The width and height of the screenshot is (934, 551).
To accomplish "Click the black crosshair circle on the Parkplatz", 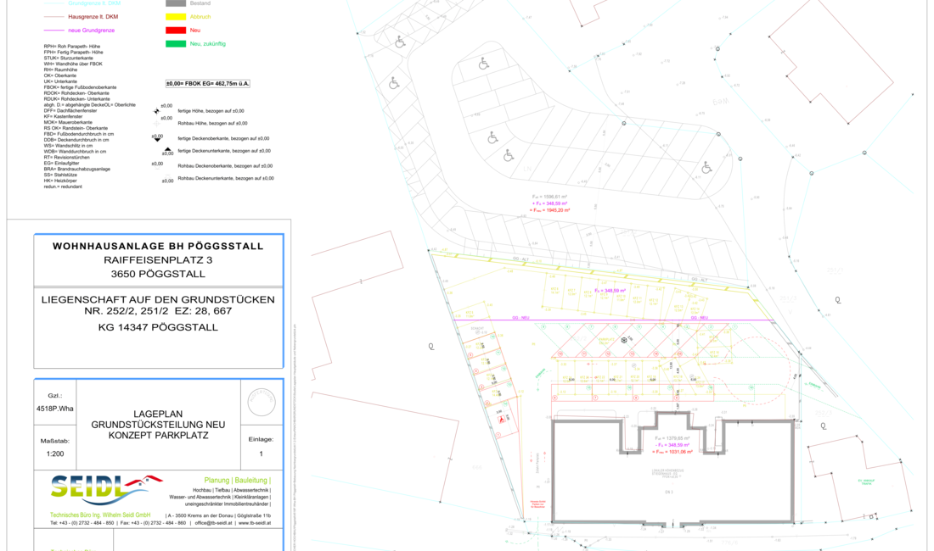I will pyautogui.click(x=624, y=341).
